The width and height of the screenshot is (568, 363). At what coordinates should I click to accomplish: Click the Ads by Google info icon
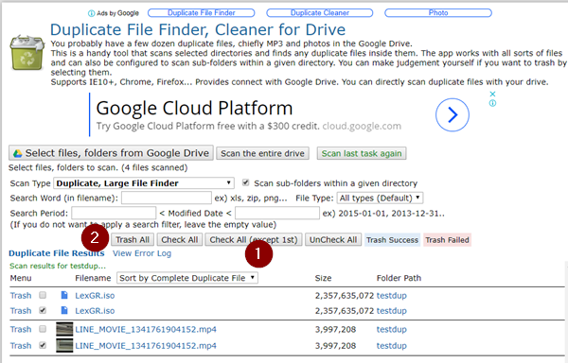(91, 13)
